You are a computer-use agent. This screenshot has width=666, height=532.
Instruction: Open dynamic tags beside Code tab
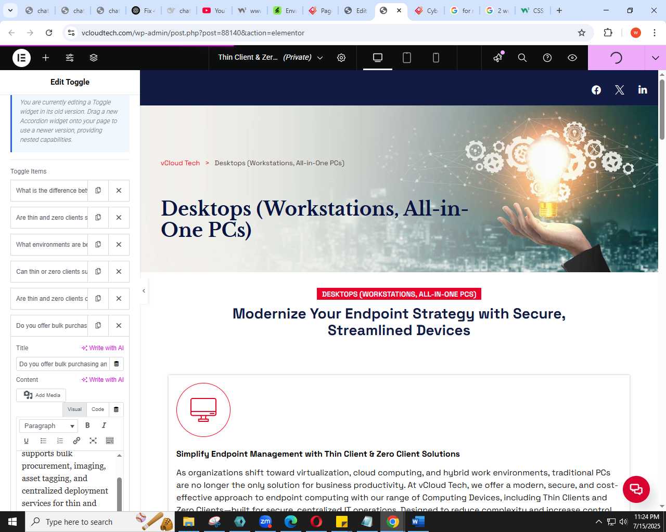click(116, 409)
